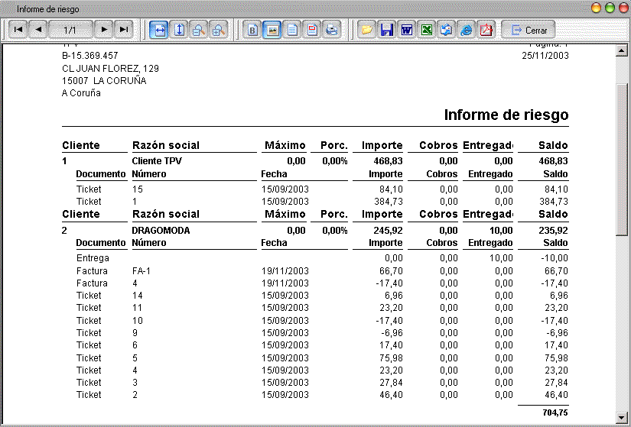Toggle the picture display toolbar button
631x427 pixels.
pos(272,30)
